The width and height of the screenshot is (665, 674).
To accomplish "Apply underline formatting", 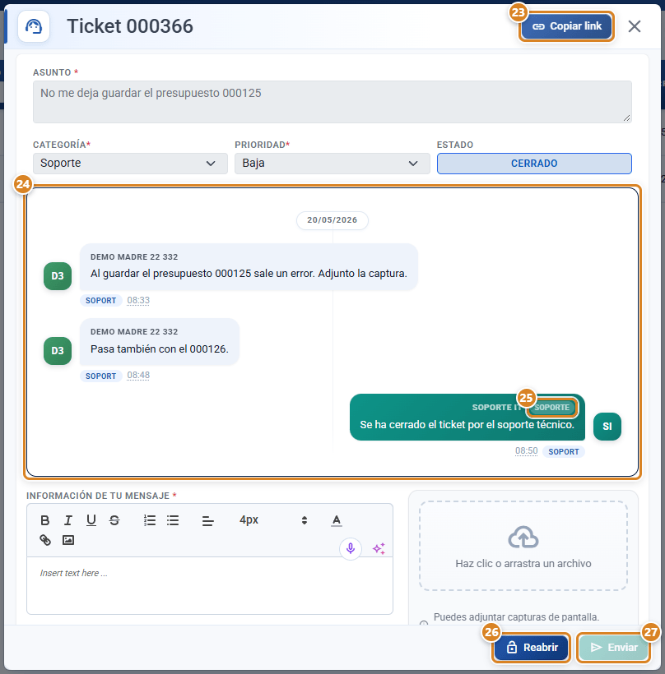I will (x=91, y=520).
